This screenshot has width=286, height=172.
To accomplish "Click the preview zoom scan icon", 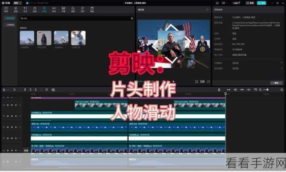I will click(x=196, y=81).
